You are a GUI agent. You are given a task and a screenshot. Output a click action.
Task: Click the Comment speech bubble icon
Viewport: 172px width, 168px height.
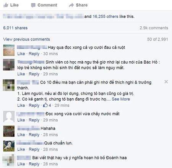[33, 5]
